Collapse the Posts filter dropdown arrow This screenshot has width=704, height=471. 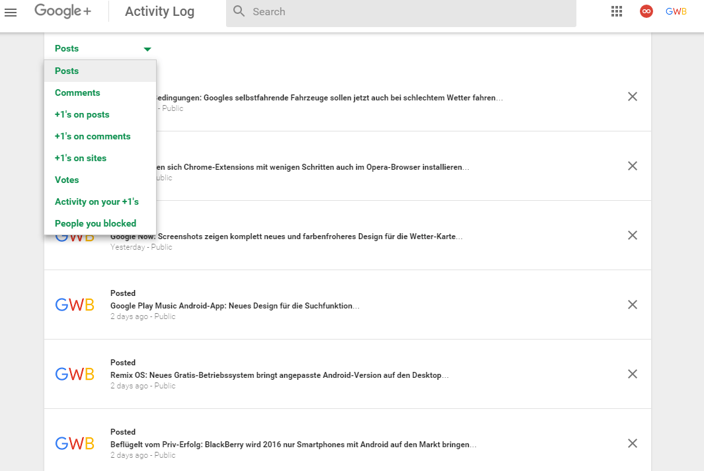point(147,49)
